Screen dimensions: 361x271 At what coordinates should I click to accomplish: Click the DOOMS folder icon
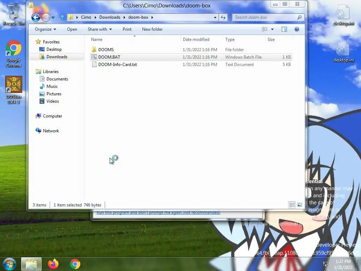click(94, 49)
